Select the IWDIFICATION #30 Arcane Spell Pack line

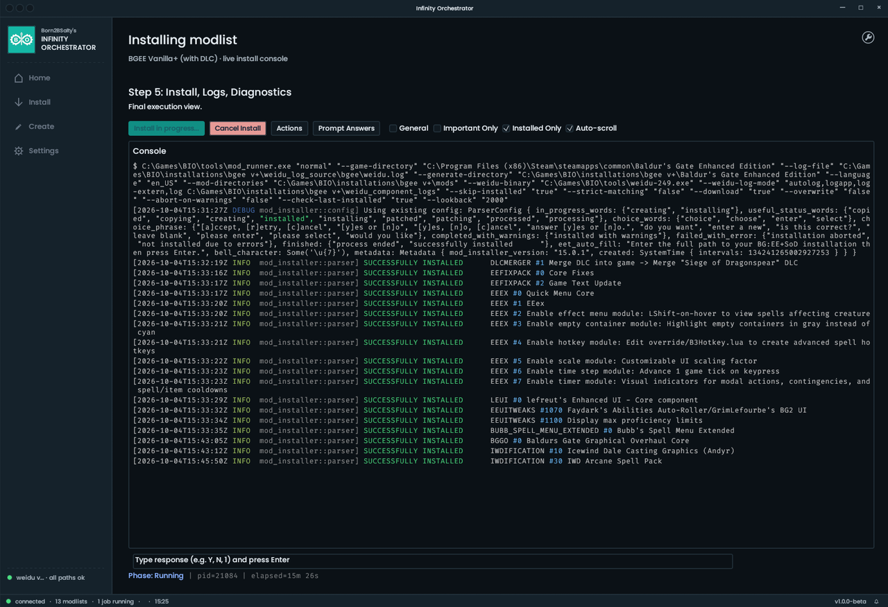click(x=398, y=461)
